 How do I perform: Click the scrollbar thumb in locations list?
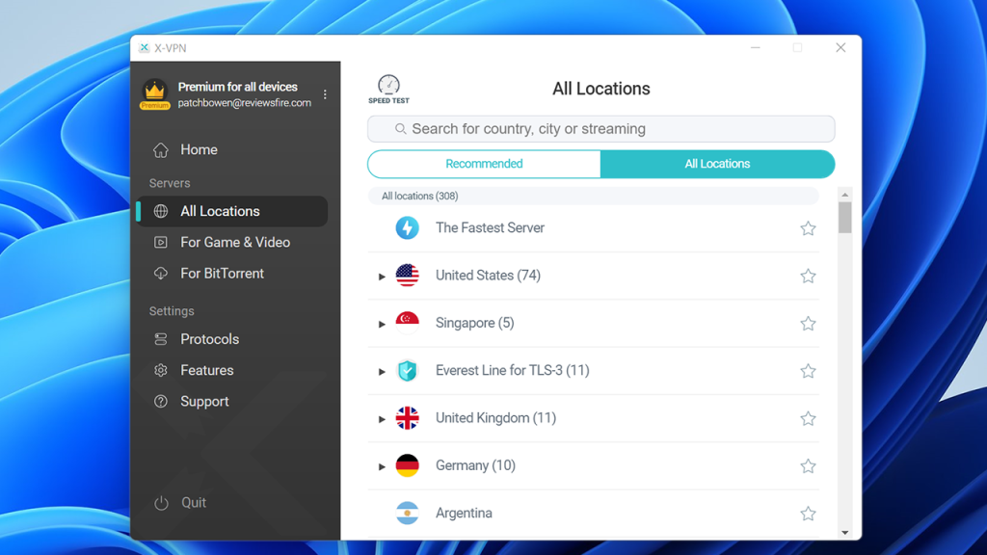(x=844, y=218)
